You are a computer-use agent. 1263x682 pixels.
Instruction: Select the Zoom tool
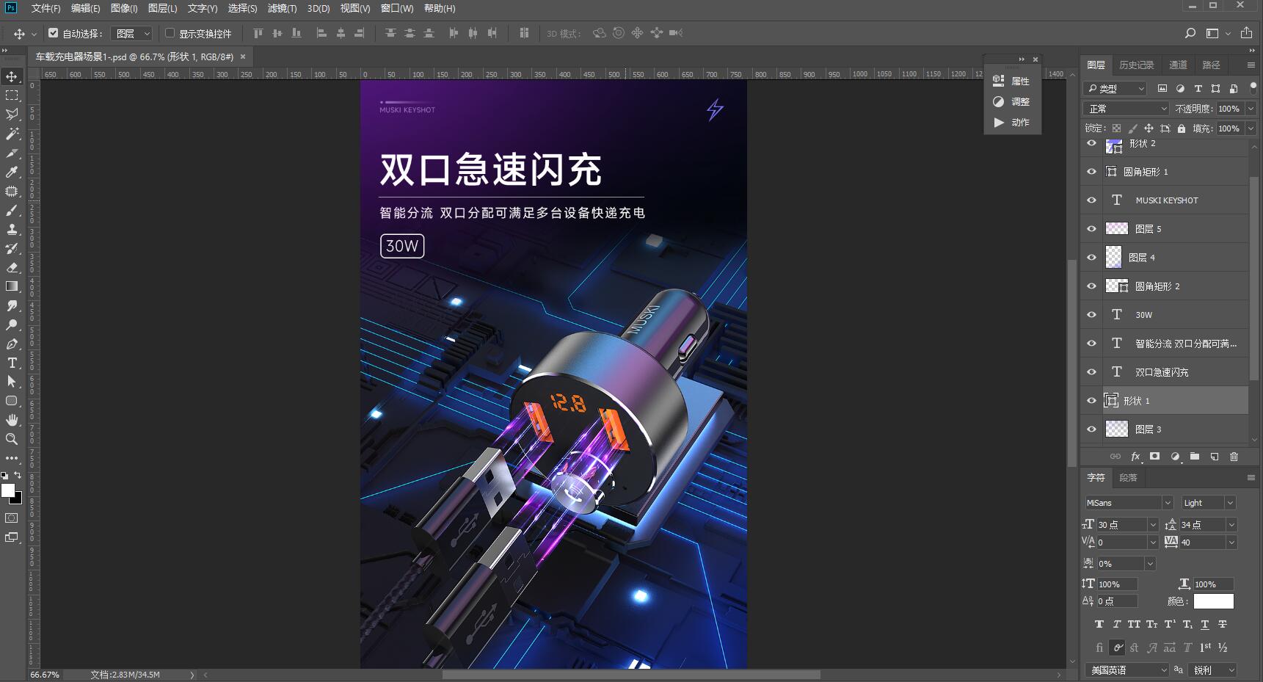[x=12, y=439]
